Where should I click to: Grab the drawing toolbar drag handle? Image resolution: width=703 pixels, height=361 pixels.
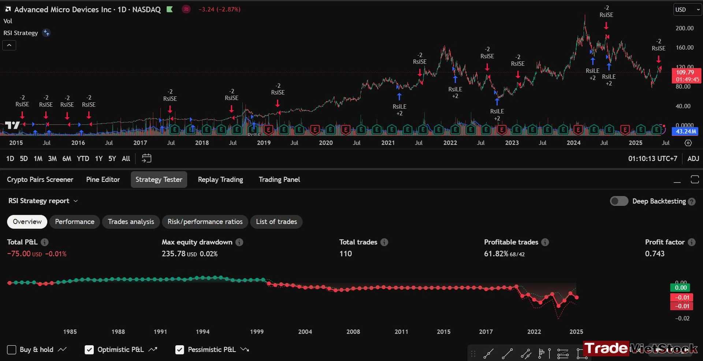473,354
